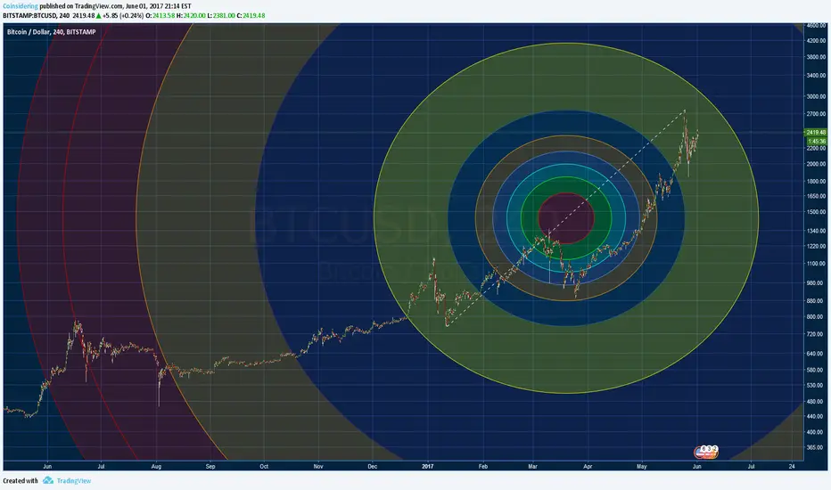Screen dimensions: 831x490
Task: Click the green up-triangle price change indicator
Action: click(x=99, y=16)
